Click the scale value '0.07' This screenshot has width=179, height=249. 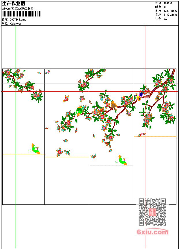pos(166,19)
